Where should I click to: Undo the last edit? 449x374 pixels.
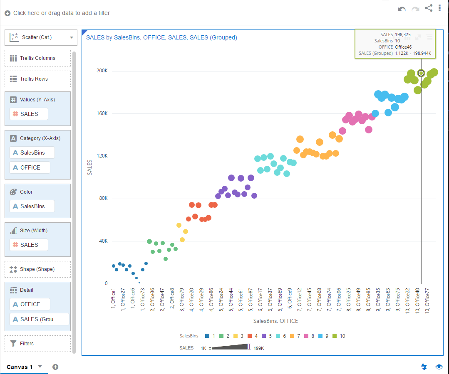pos(402,9)
